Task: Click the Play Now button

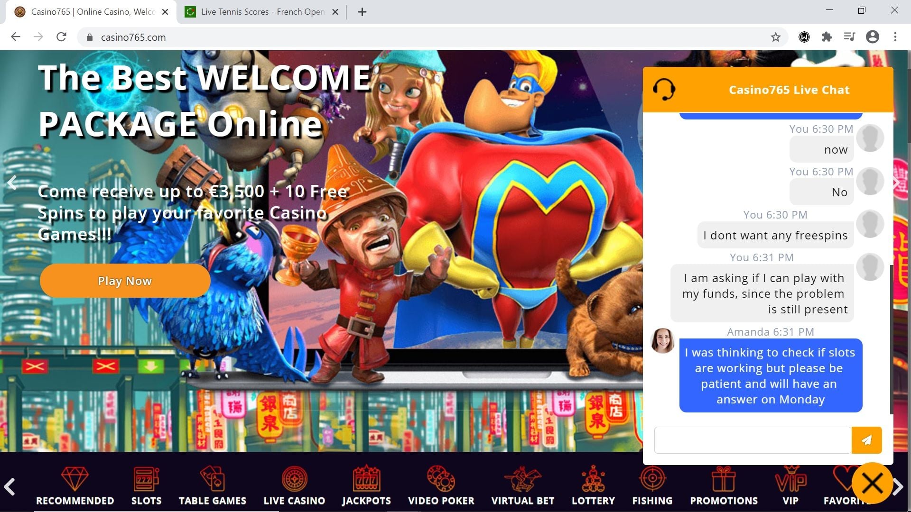Action: click(x=125, y=281)
